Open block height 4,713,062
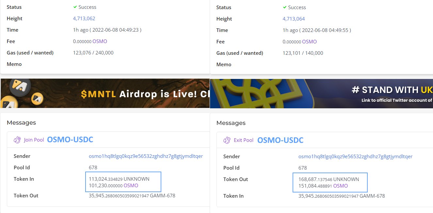 (84, 19)
